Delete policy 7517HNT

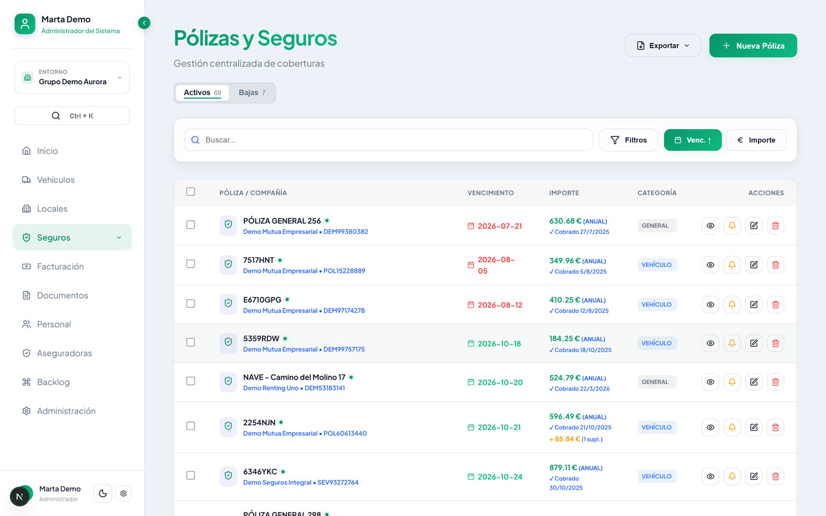click(776, 265)
